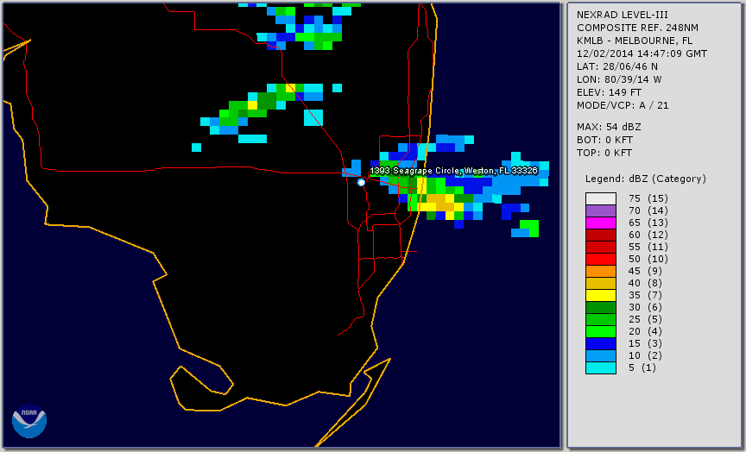Select the 55 dBZ category 11 swatch
The width and height of the screenshot is (746, 452).
pos(600,248)
